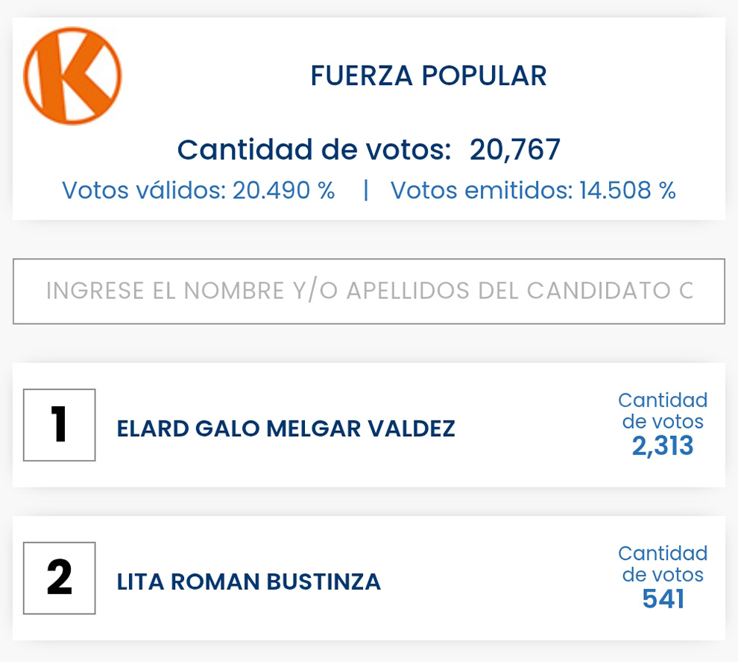Click the number 1 candidate box
Image resolution: width=738 pixels, height=662 pixels.
coord(60,425)
